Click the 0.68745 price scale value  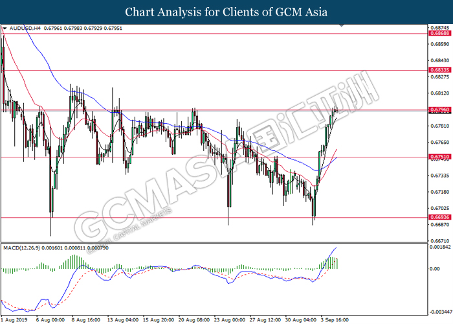coord(439,28)
